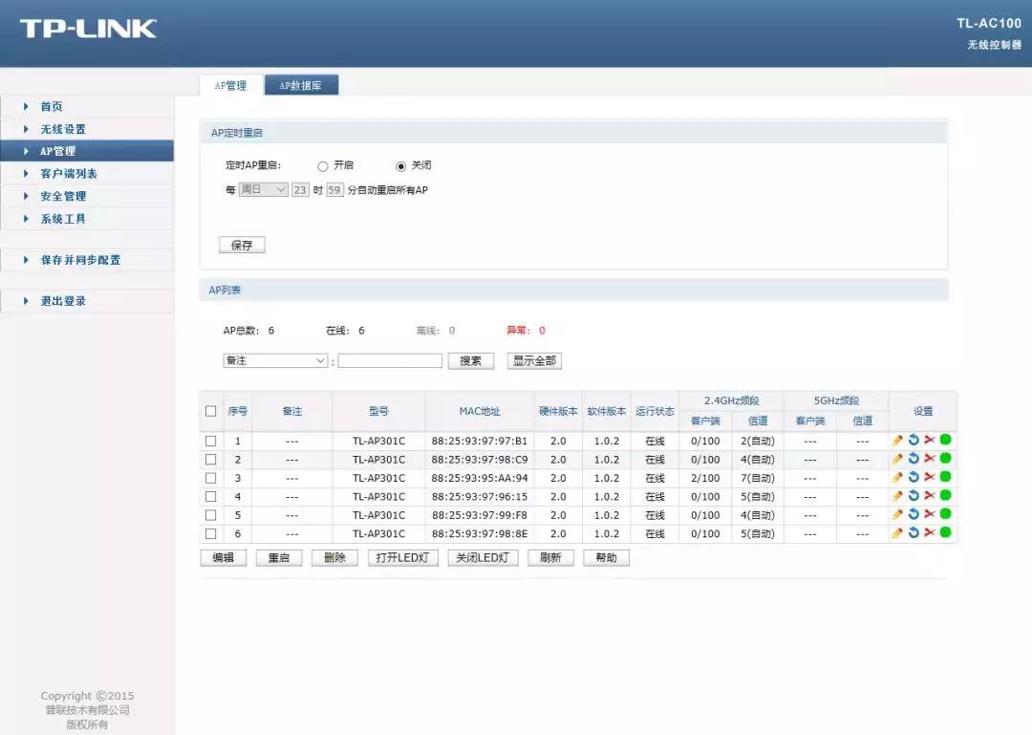Click the green LED status icon for AP row 4
Image resolution: width=1032 pixels, height=735 pixels.
pos(944,496)
